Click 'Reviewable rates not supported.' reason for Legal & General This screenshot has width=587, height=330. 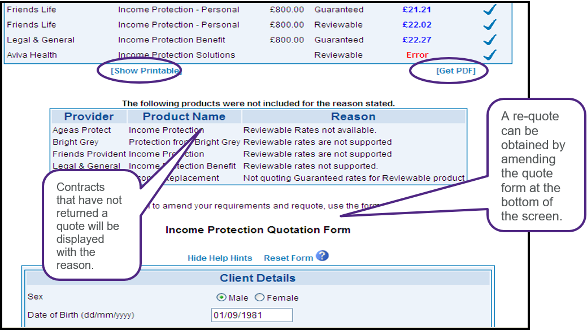[310, 166]
